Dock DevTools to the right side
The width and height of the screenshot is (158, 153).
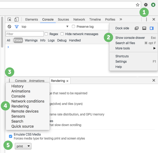click(x=152, y=28)
